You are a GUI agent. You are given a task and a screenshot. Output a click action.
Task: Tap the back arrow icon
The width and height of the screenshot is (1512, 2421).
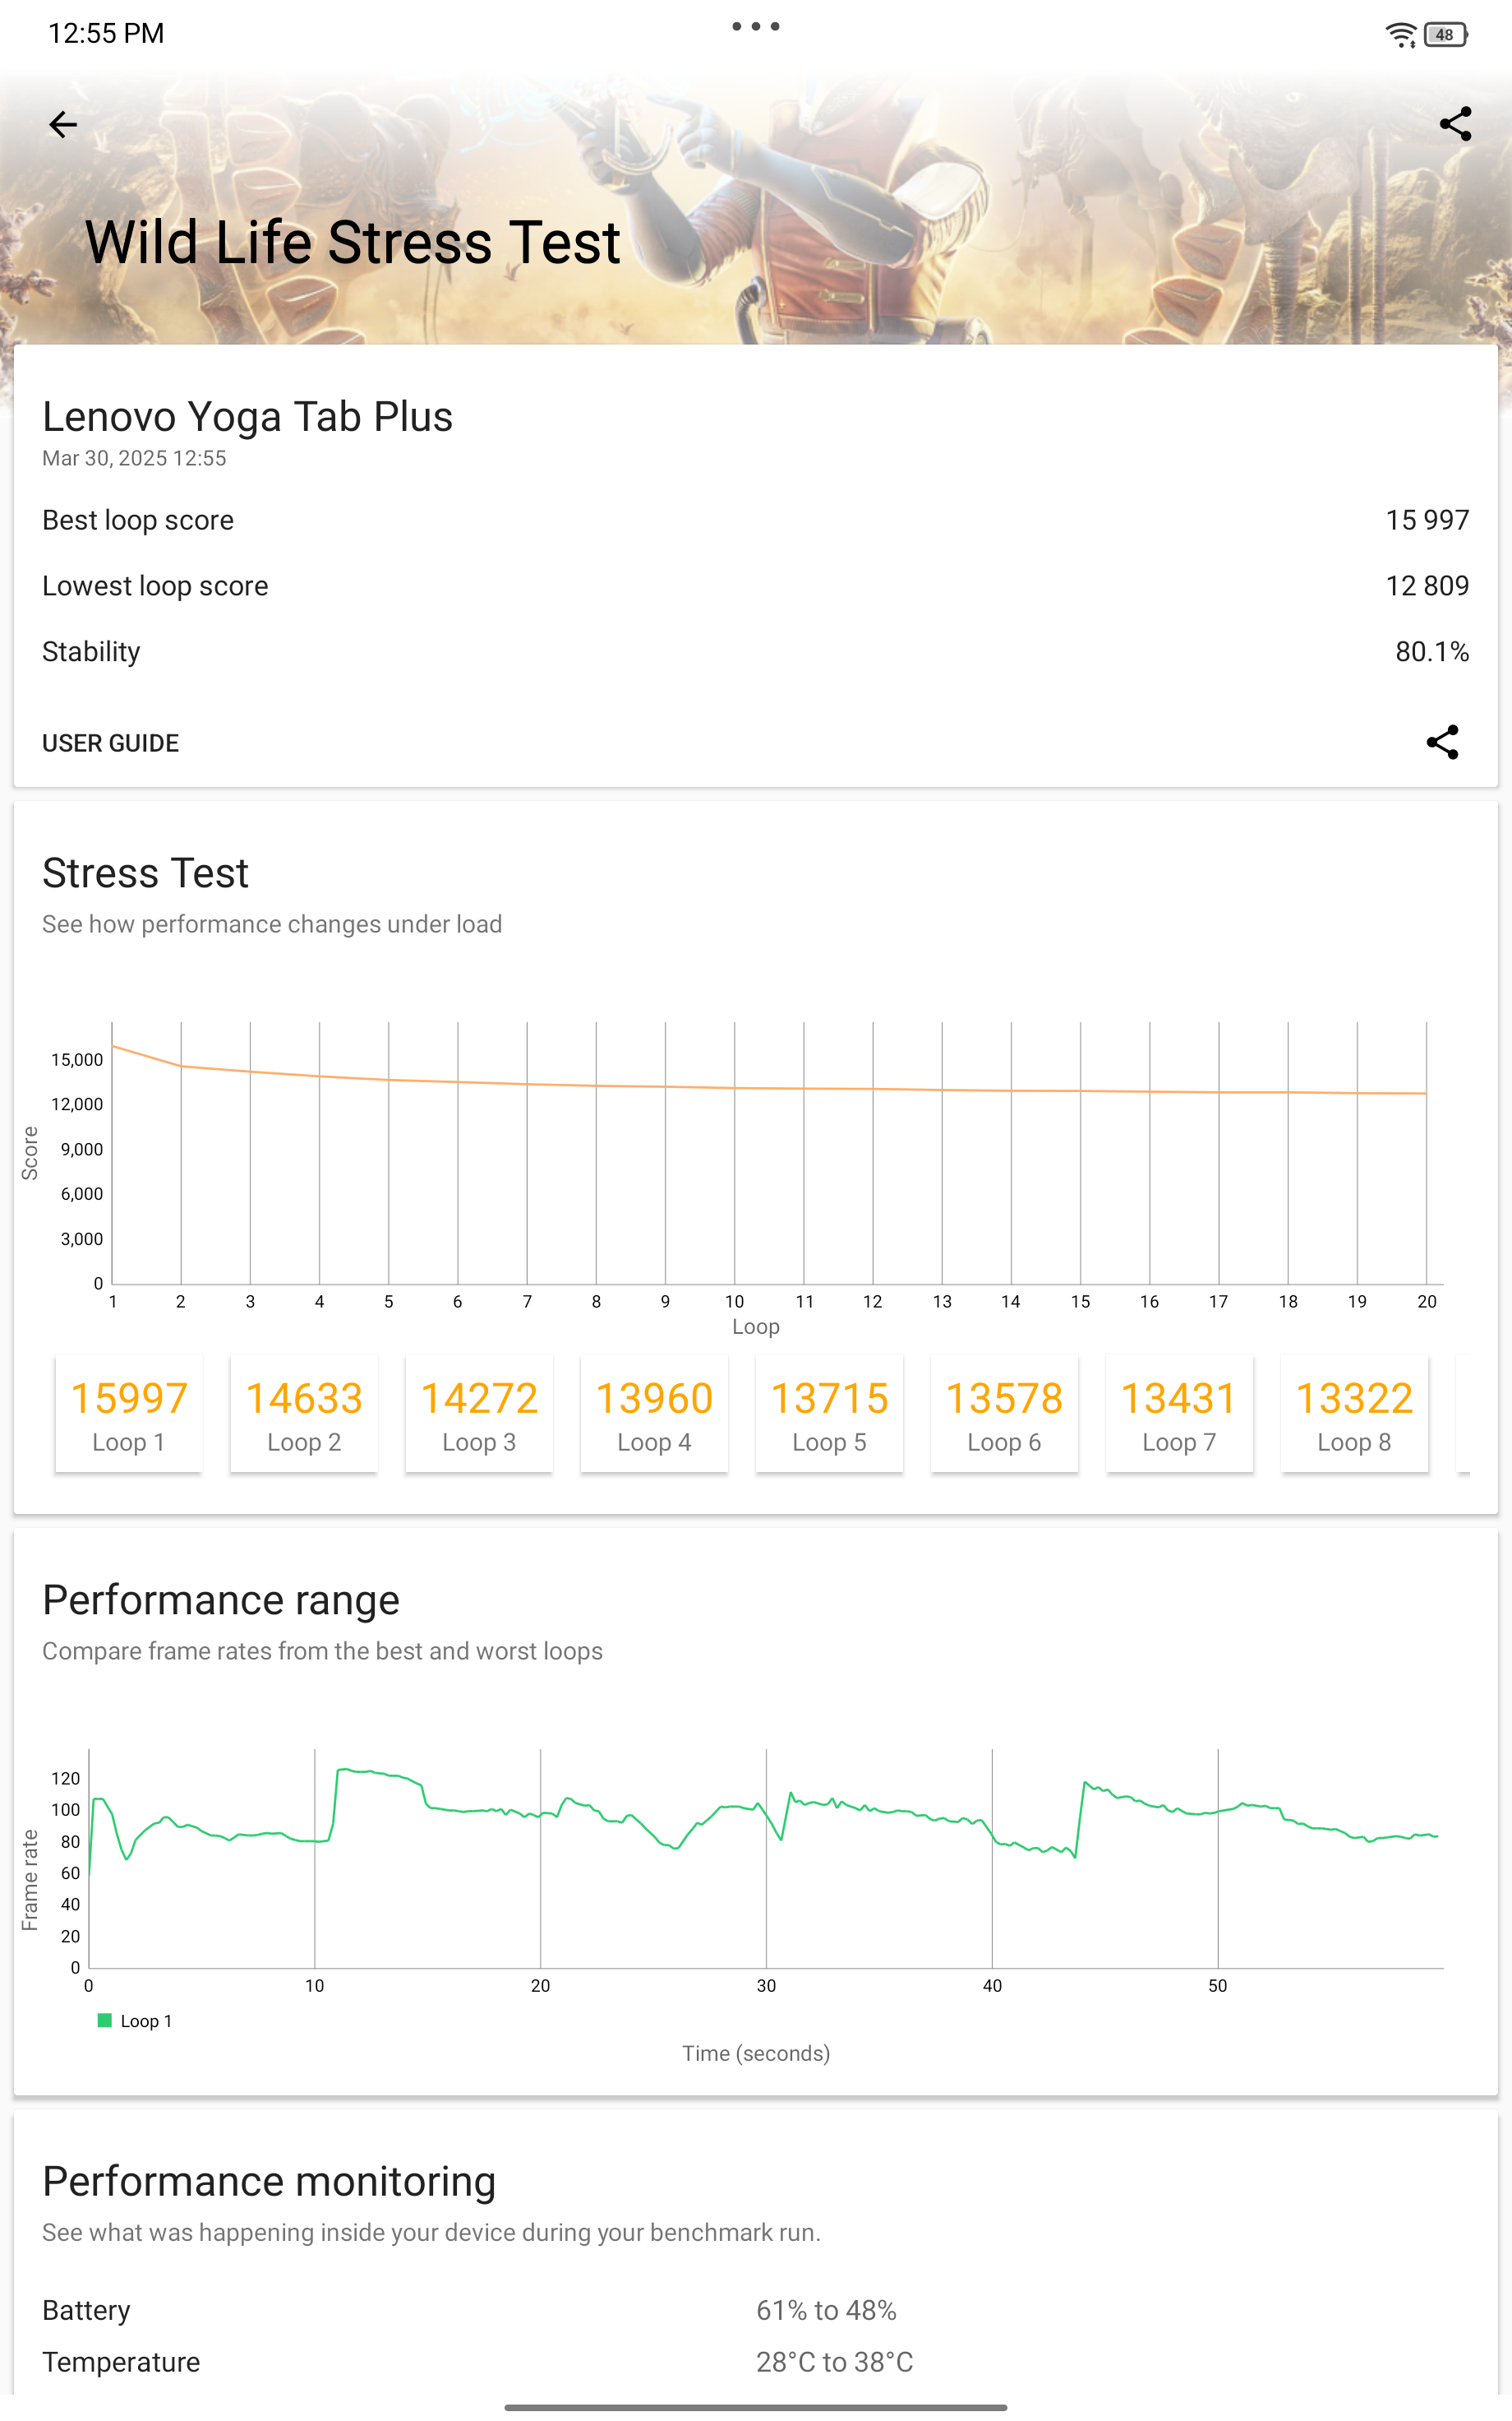[x=63, y=124]
